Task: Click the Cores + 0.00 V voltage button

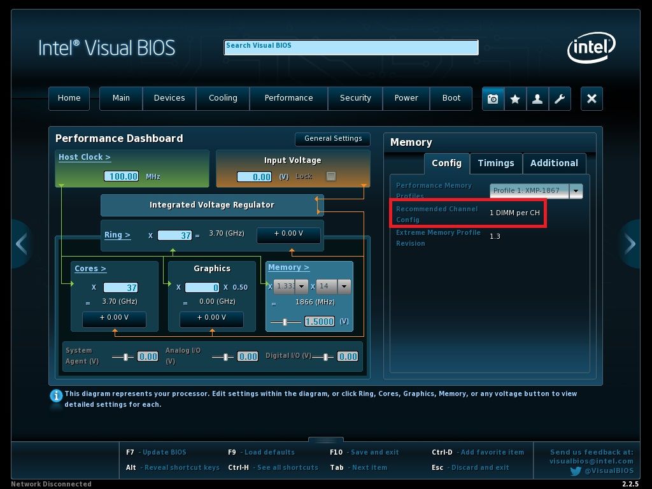Action: pyautogui.click(x=114, y=318)
